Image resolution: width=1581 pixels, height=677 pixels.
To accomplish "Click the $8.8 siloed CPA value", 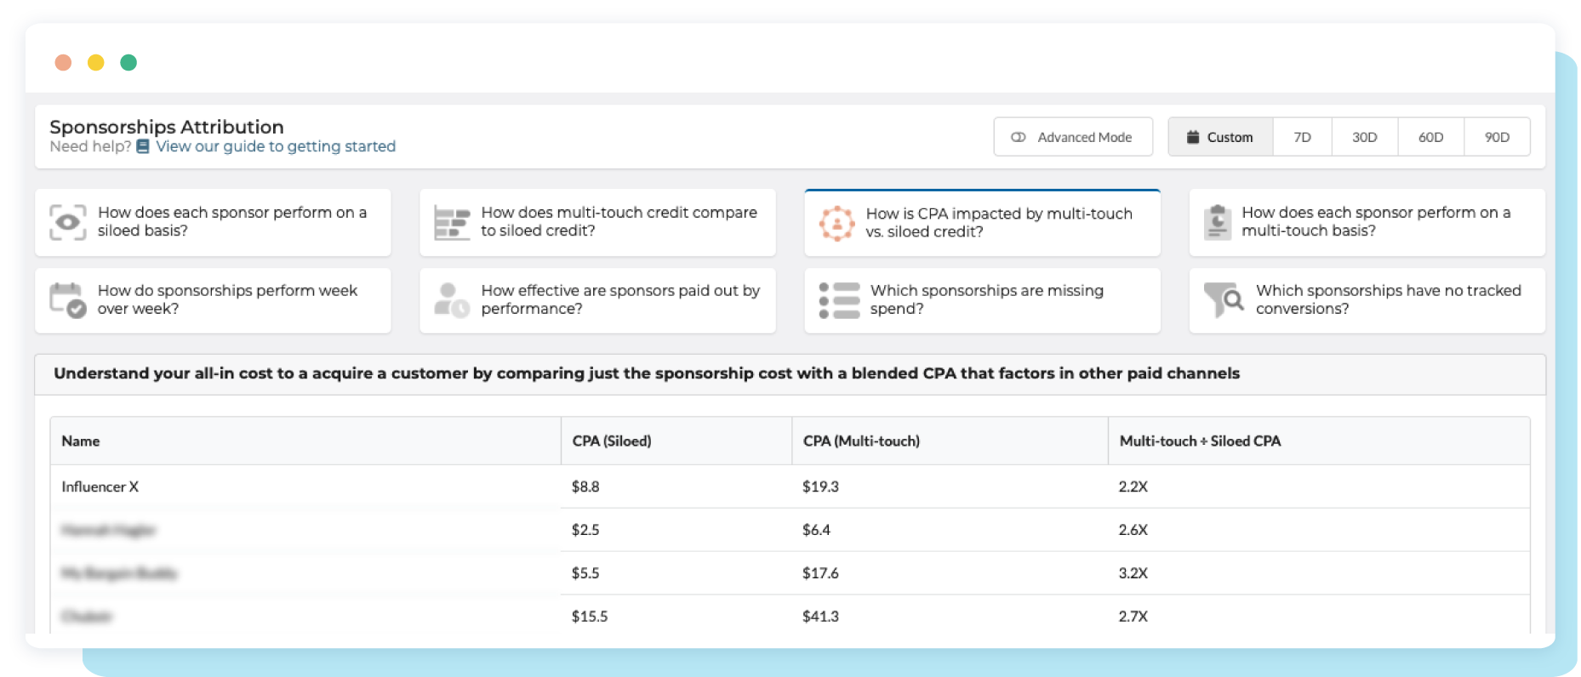I will 585,486.
